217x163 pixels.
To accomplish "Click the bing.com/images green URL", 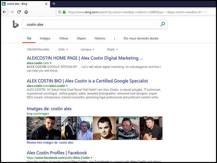I will (x=38, y=114).
